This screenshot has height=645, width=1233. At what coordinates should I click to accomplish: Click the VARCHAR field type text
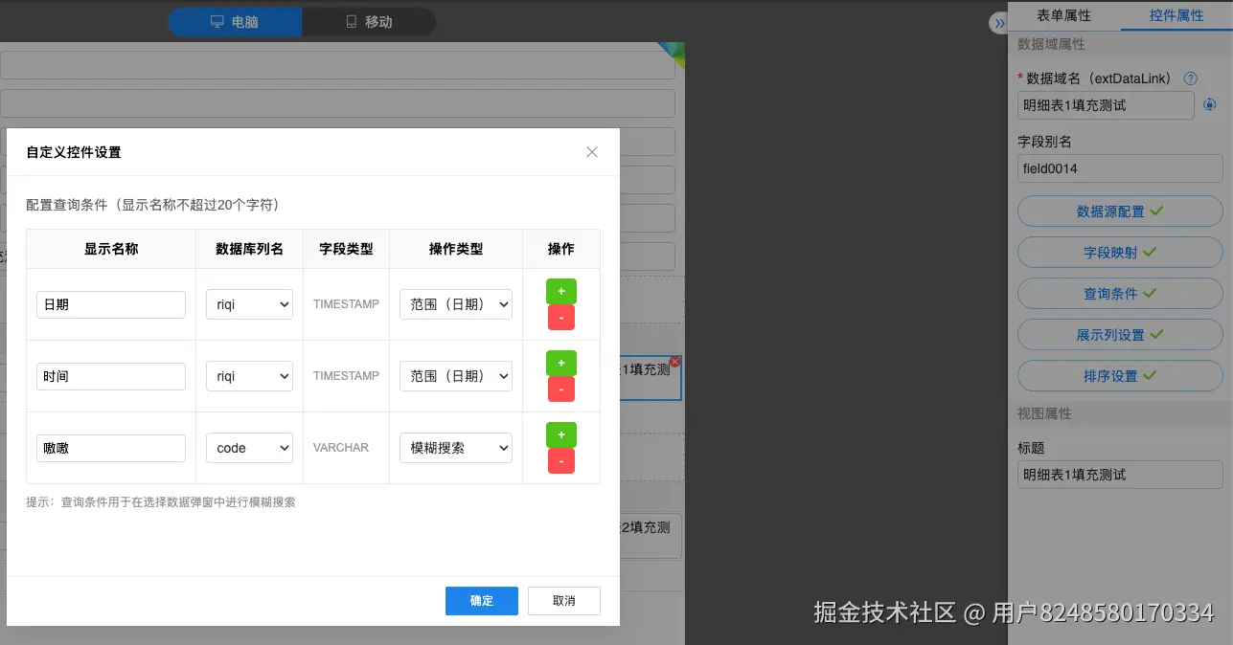(x=341, y=448)
